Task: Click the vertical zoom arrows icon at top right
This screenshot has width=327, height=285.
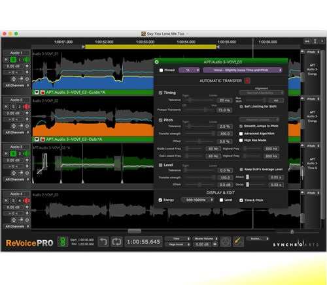Action: [315, 41]
